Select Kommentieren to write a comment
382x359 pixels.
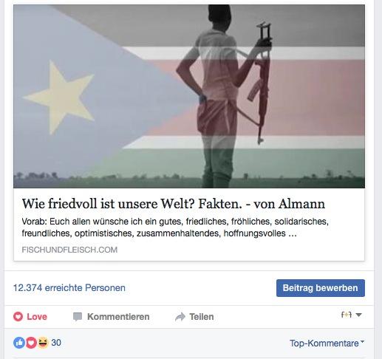click(x=112, y=317)
